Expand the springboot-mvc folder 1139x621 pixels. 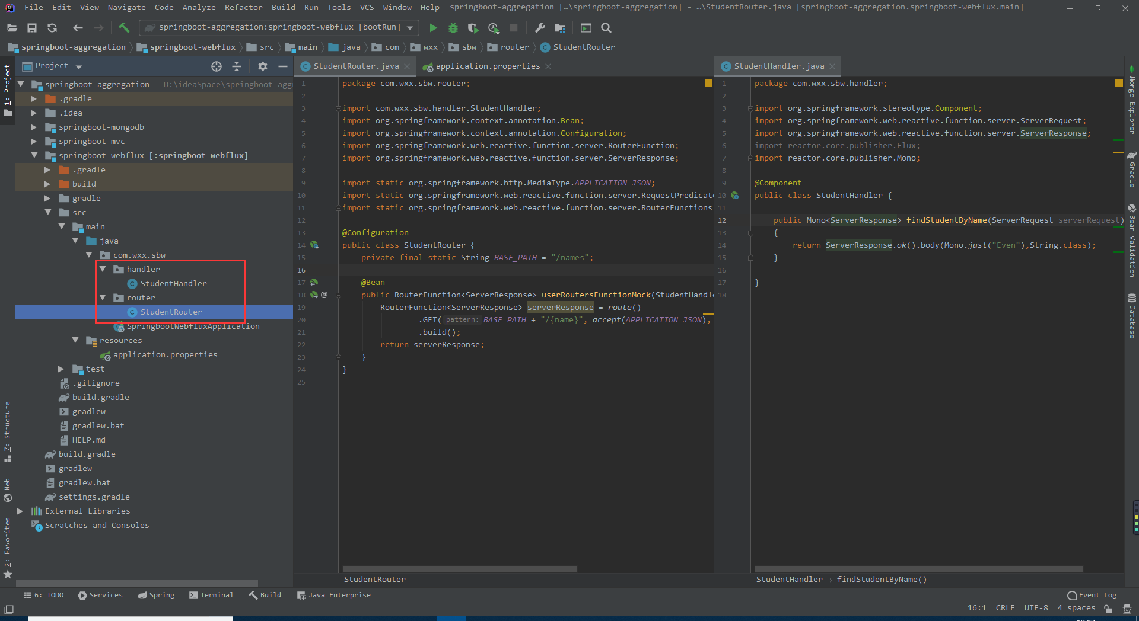[34, 141]
